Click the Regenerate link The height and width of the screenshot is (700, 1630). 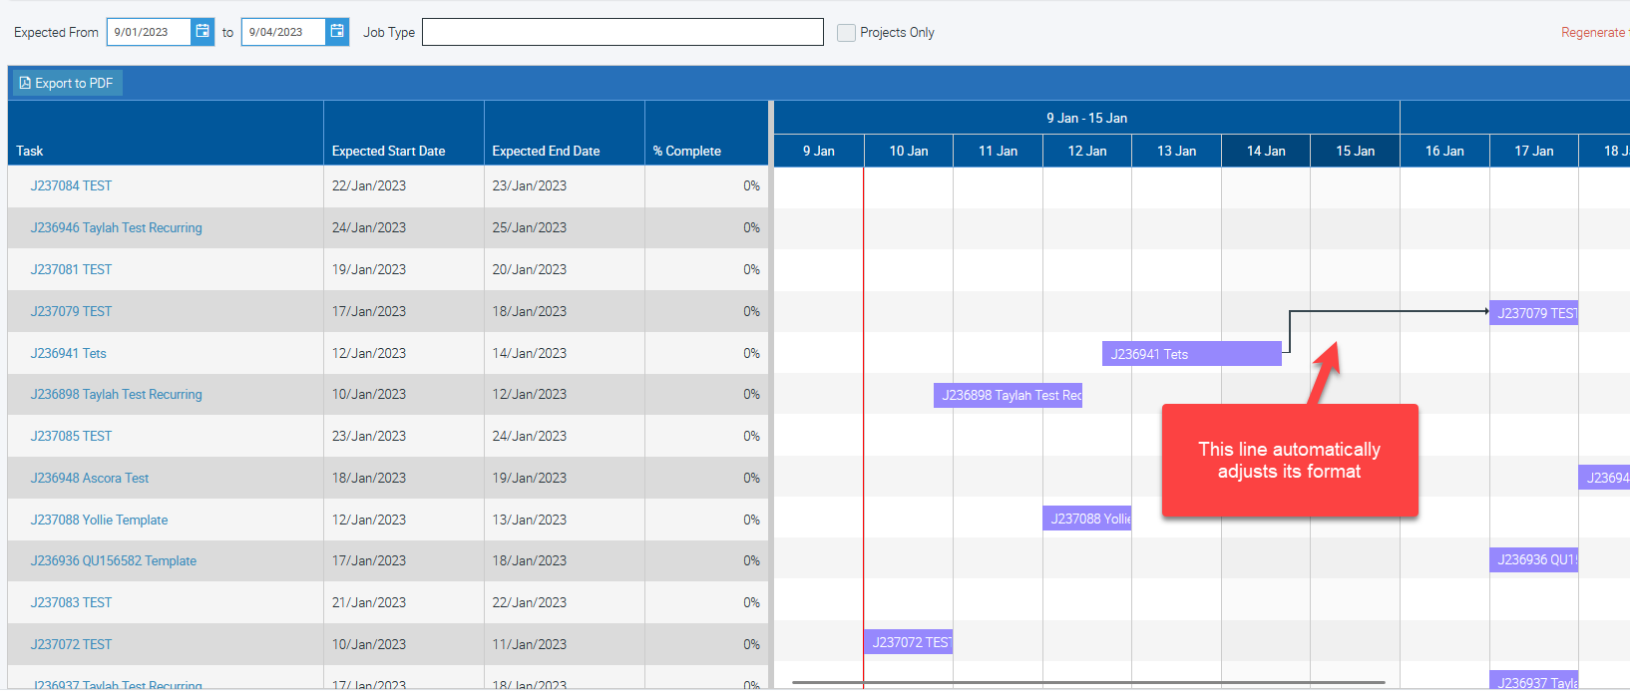(x=1593, y=33)
